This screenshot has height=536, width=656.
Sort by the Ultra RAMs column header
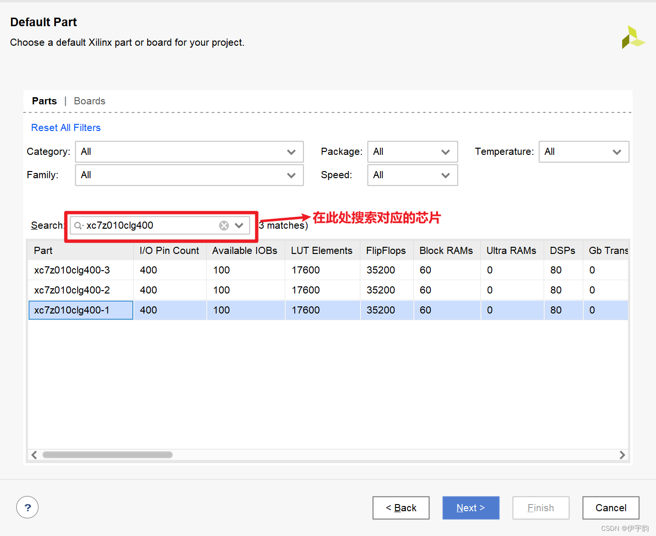512,251
